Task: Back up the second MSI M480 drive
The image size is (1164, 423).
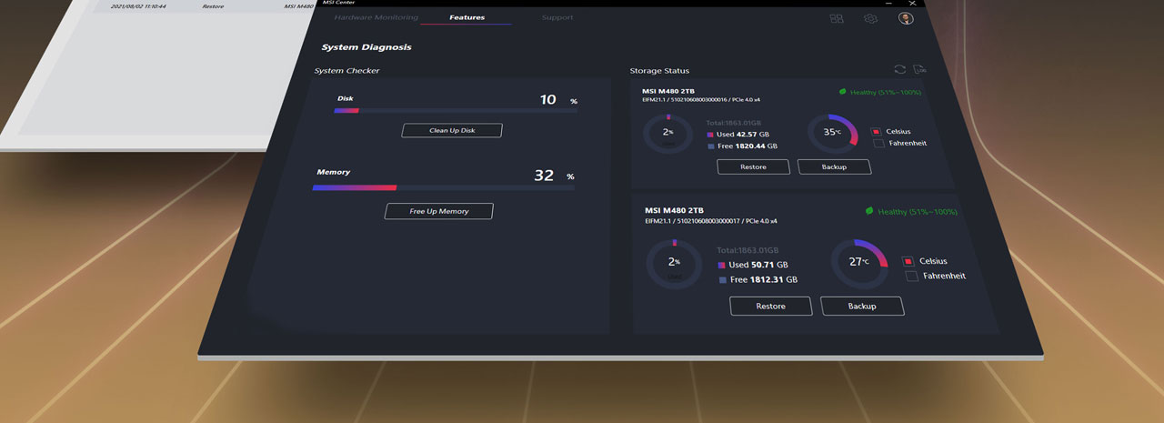Action: 862,306
